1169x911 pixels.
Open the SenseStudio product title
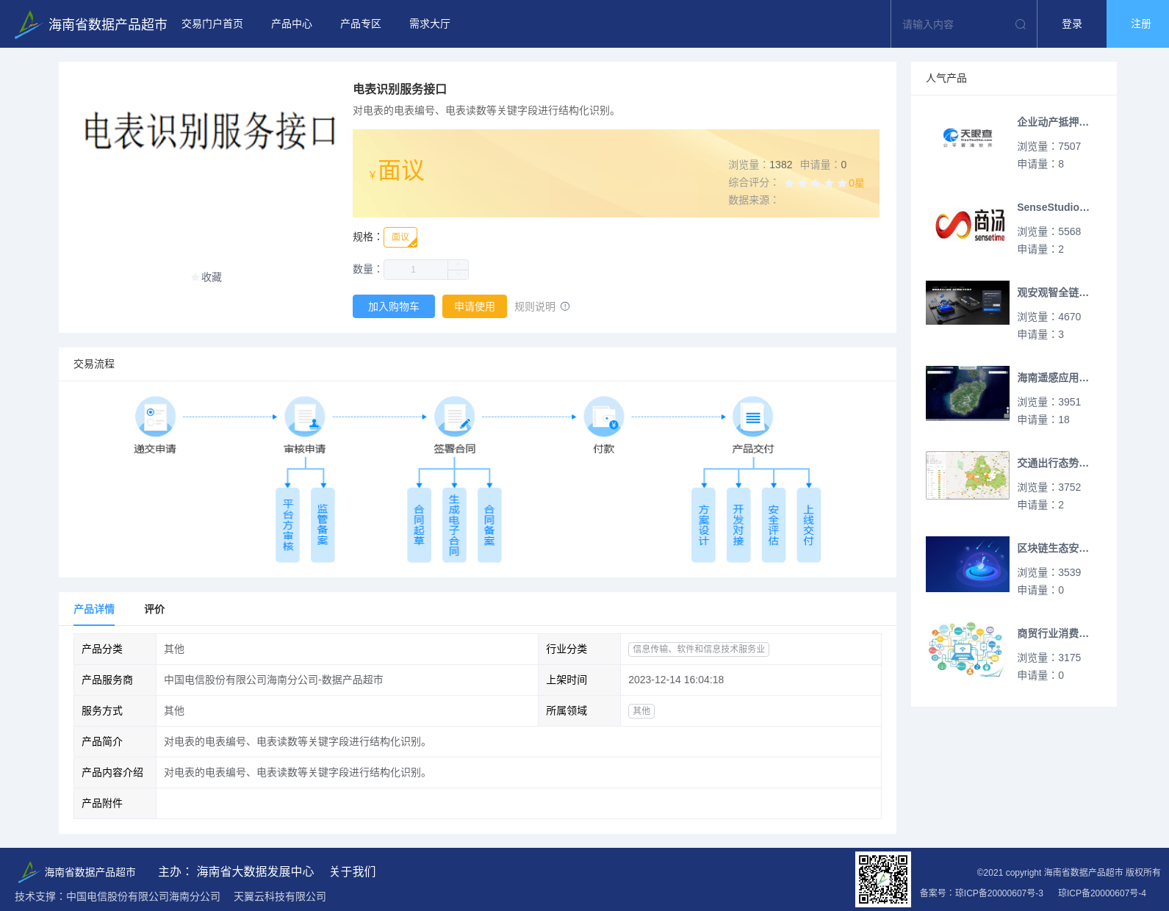(x=1053, y=207)
